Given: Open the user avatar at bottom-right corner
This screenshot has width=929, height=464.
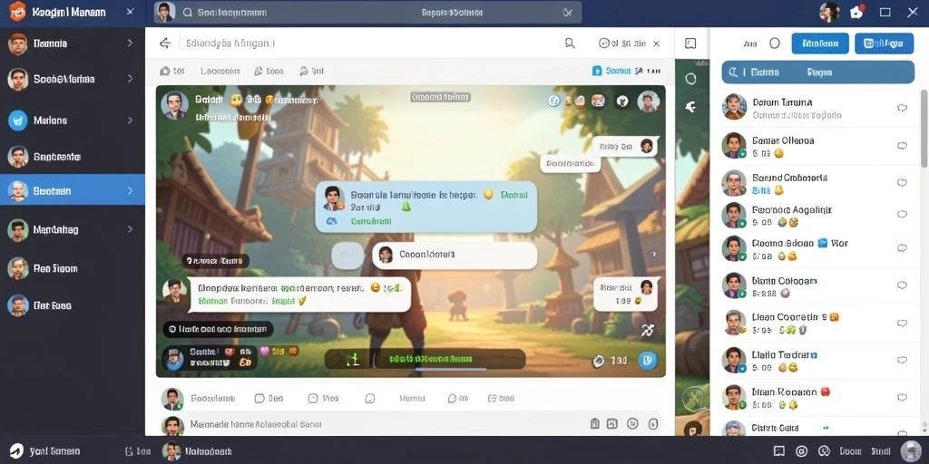Looking at the screenshot, I should pos(911,451).
